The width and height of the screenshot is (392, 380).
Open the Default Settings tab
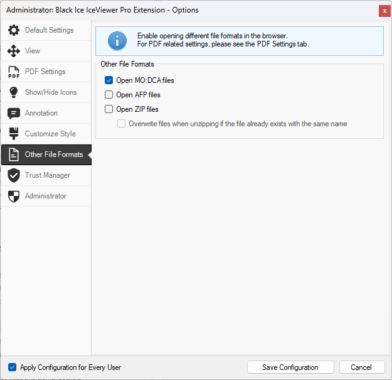pyautogui.click(x=46, y=30)
